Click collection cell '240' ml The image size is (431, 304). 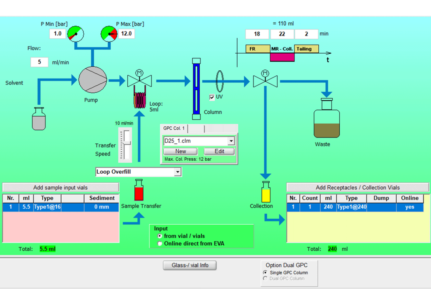tap(328, 207)
